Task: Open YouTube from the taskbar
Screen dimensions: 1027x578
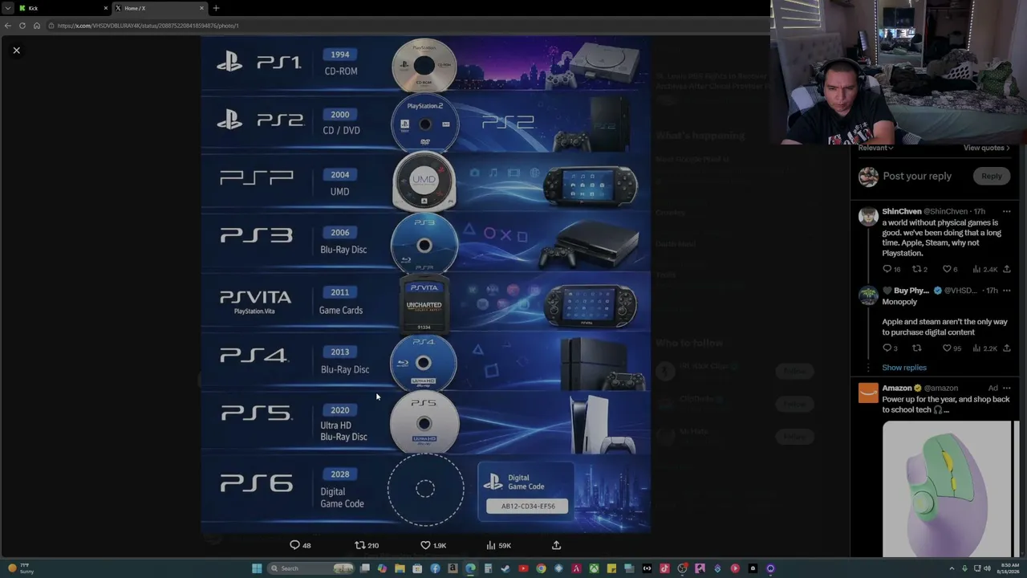Action: point(523,568)
